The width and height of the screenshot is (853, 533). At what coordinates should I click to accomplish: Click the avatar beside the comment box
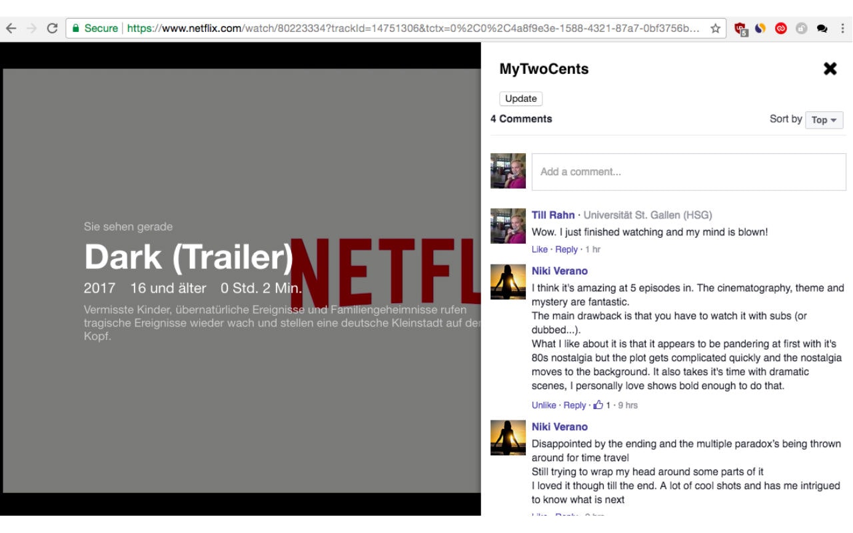(508, 171)
